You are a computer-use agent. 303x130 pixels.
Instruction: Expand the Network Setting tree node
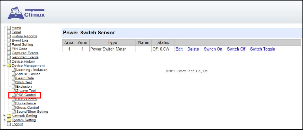pyautogui.click(x=4, y=116)
